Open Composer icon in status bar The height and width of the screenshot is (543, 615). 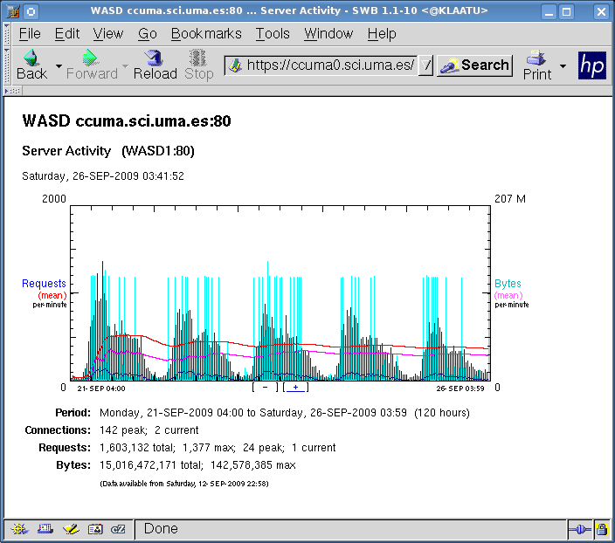pos(71,529)
